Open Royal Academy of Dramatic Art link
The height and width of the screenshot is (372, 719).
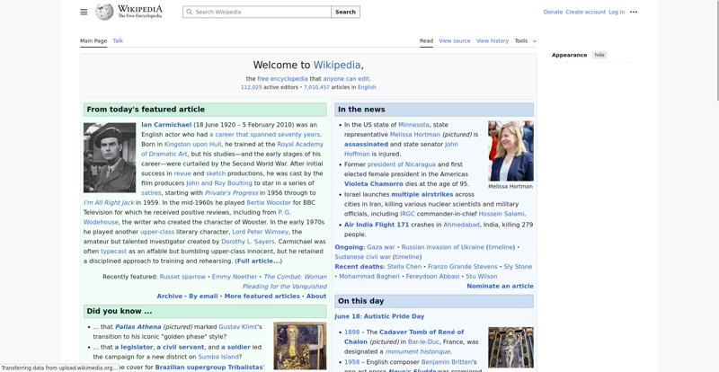[x=233, y=149]
